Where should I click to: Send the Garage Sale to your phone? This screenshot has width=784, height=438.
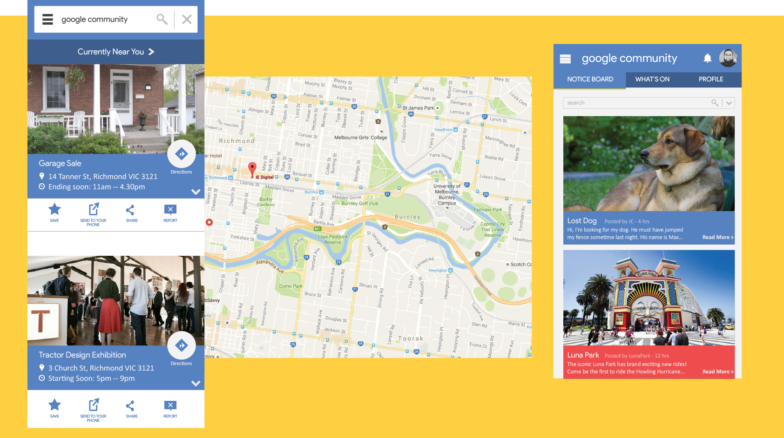pos(93,214)
